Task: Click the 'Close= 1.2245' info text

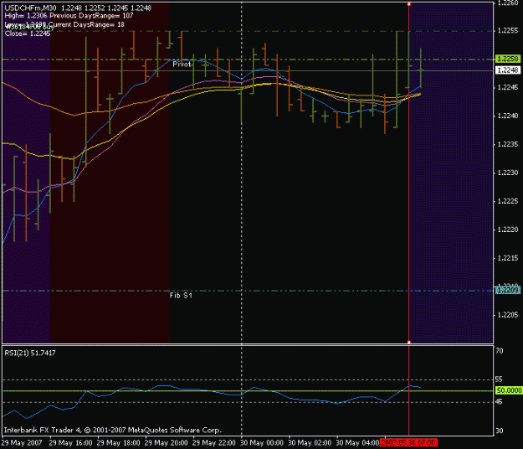Action: [x=28, y=34]
